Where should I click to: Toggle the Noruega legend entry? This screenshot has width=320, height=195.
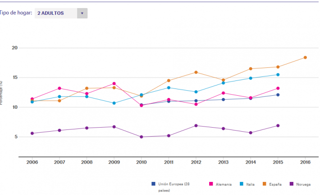point(302,184)
